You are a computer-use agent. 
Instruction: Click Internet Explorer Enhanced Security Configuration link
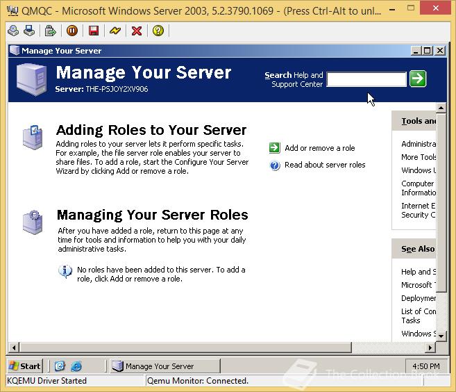coord(419,211)
